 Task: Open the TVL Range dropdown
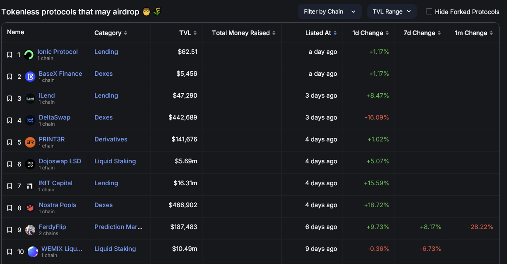(x=392, y=12)
